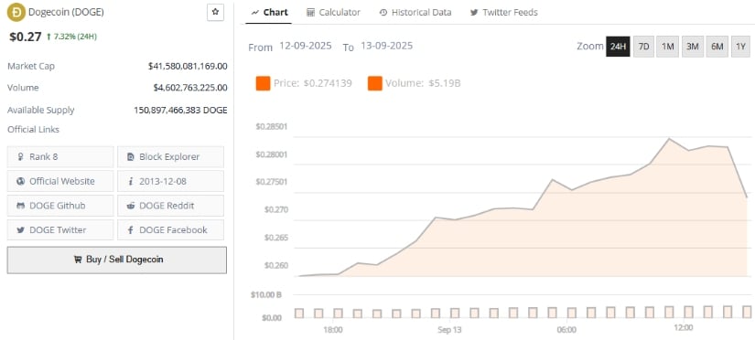Image resolution: width=755 pixels, height=340 pixels.
Task: Click the shopping cart icon on Buy / Sell
Action: click(78, 260)
